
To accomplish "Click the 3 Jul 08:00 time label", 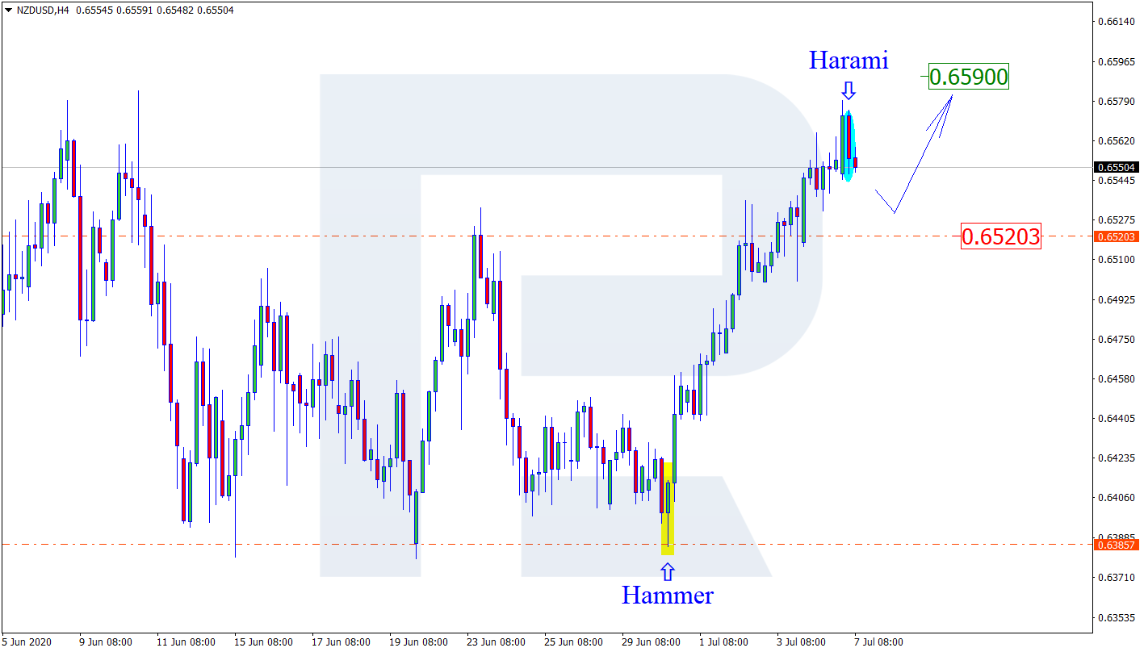I will pyautogui.click(x=802, y=642).
